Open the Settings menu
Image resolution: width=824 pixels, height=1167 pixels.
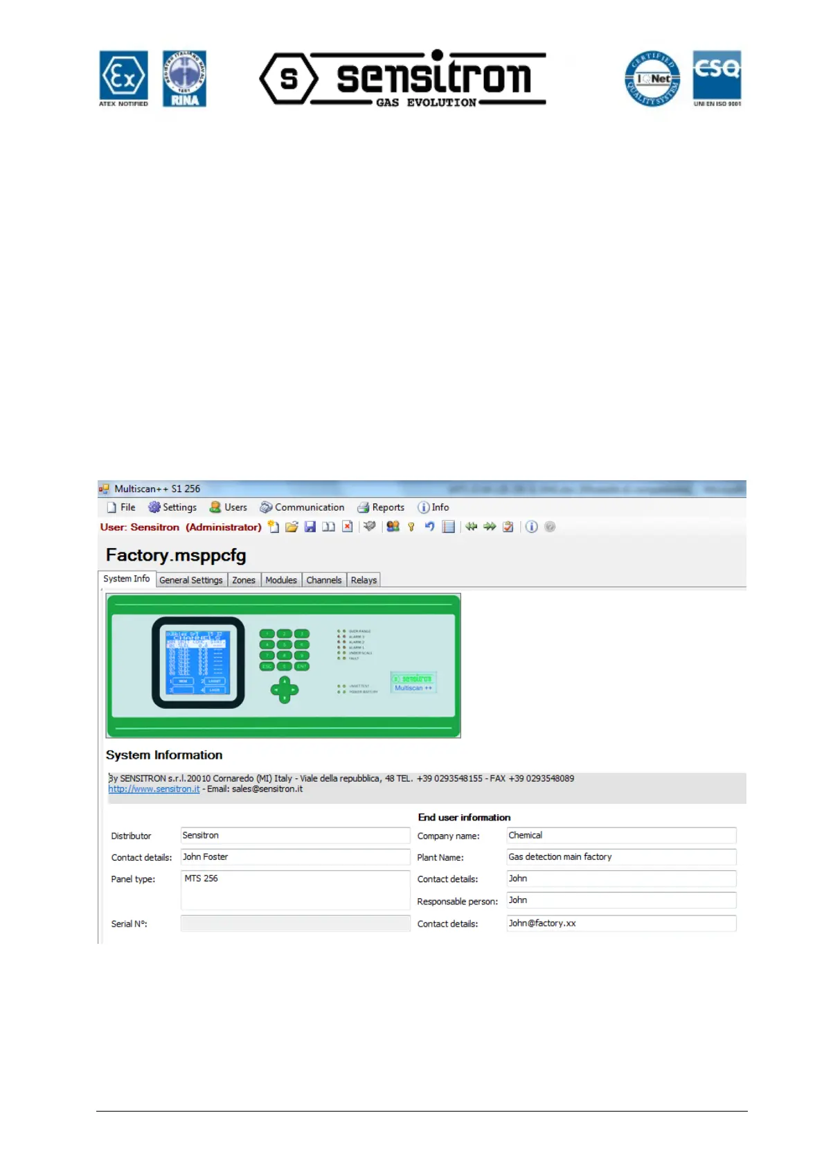pyautogui.click(x=172, y=507)
